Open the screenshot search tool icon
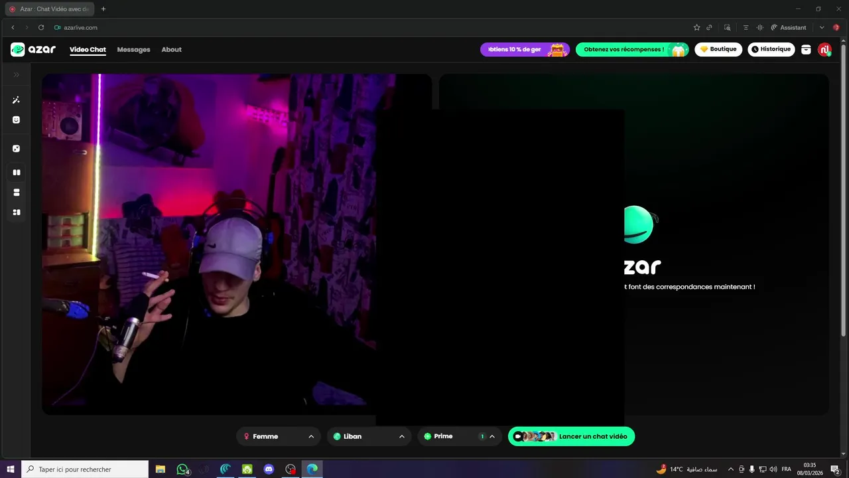The width and height of the screenshot is (849, 478). coord(728,27)
